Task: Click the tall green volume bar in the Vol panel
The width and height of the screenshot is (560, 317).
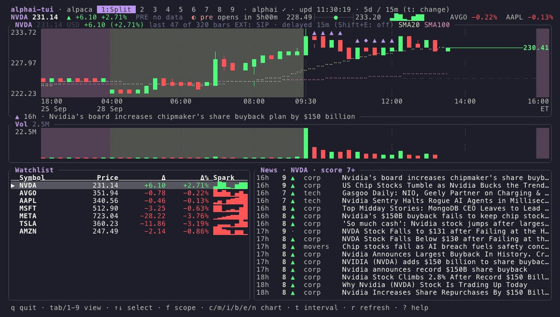Action: click(306, 143)
